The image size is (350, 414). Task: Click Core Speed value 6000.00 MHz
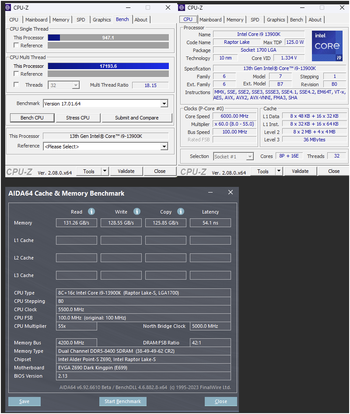pyautogui.click(x=234, y=116)
